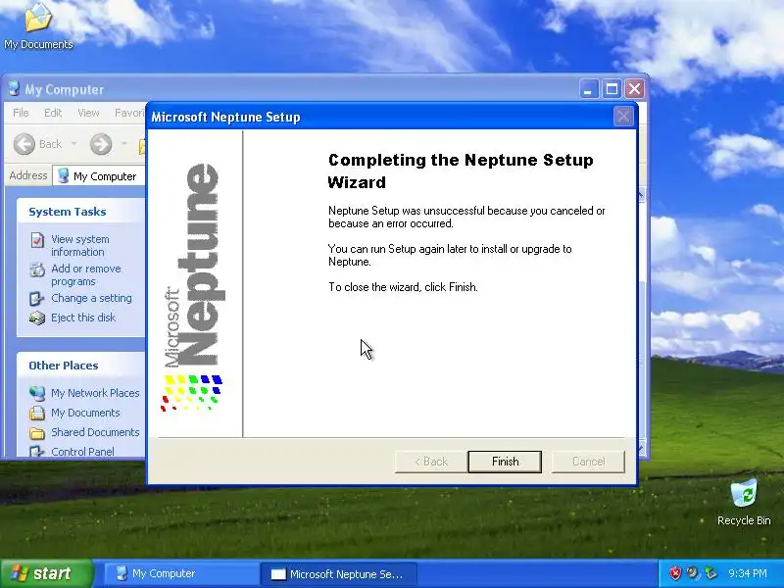Click the My Documents folder icon in Other Places
This screenshot has height=588, width=784.
point(37,413)
